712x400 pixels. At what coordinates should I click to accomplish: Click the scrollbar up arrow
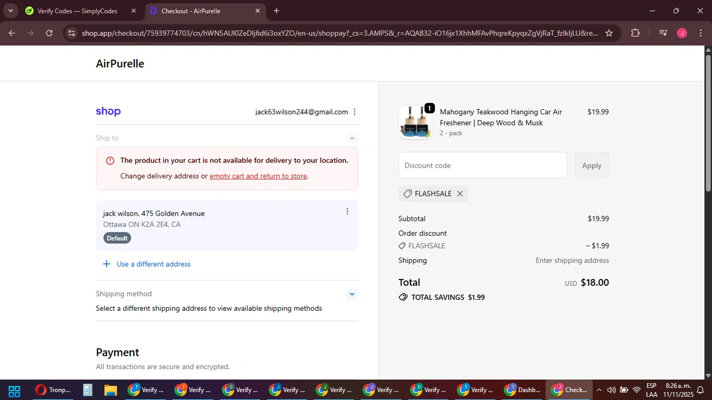pyautogui.click(x=708, y=49)
